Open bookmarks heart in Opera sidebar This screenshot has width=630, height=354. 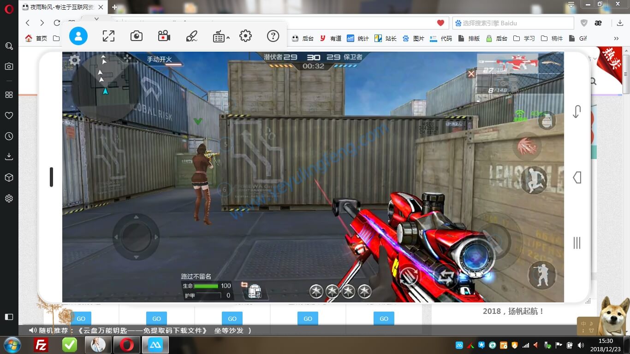click(x=9, y=116)
